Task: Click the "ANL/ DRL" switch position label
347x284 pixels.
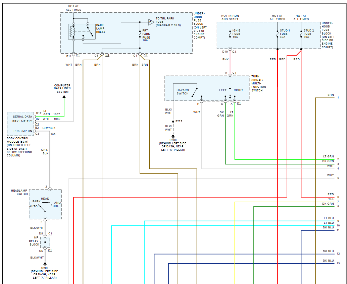Action: tap(57, 204)
